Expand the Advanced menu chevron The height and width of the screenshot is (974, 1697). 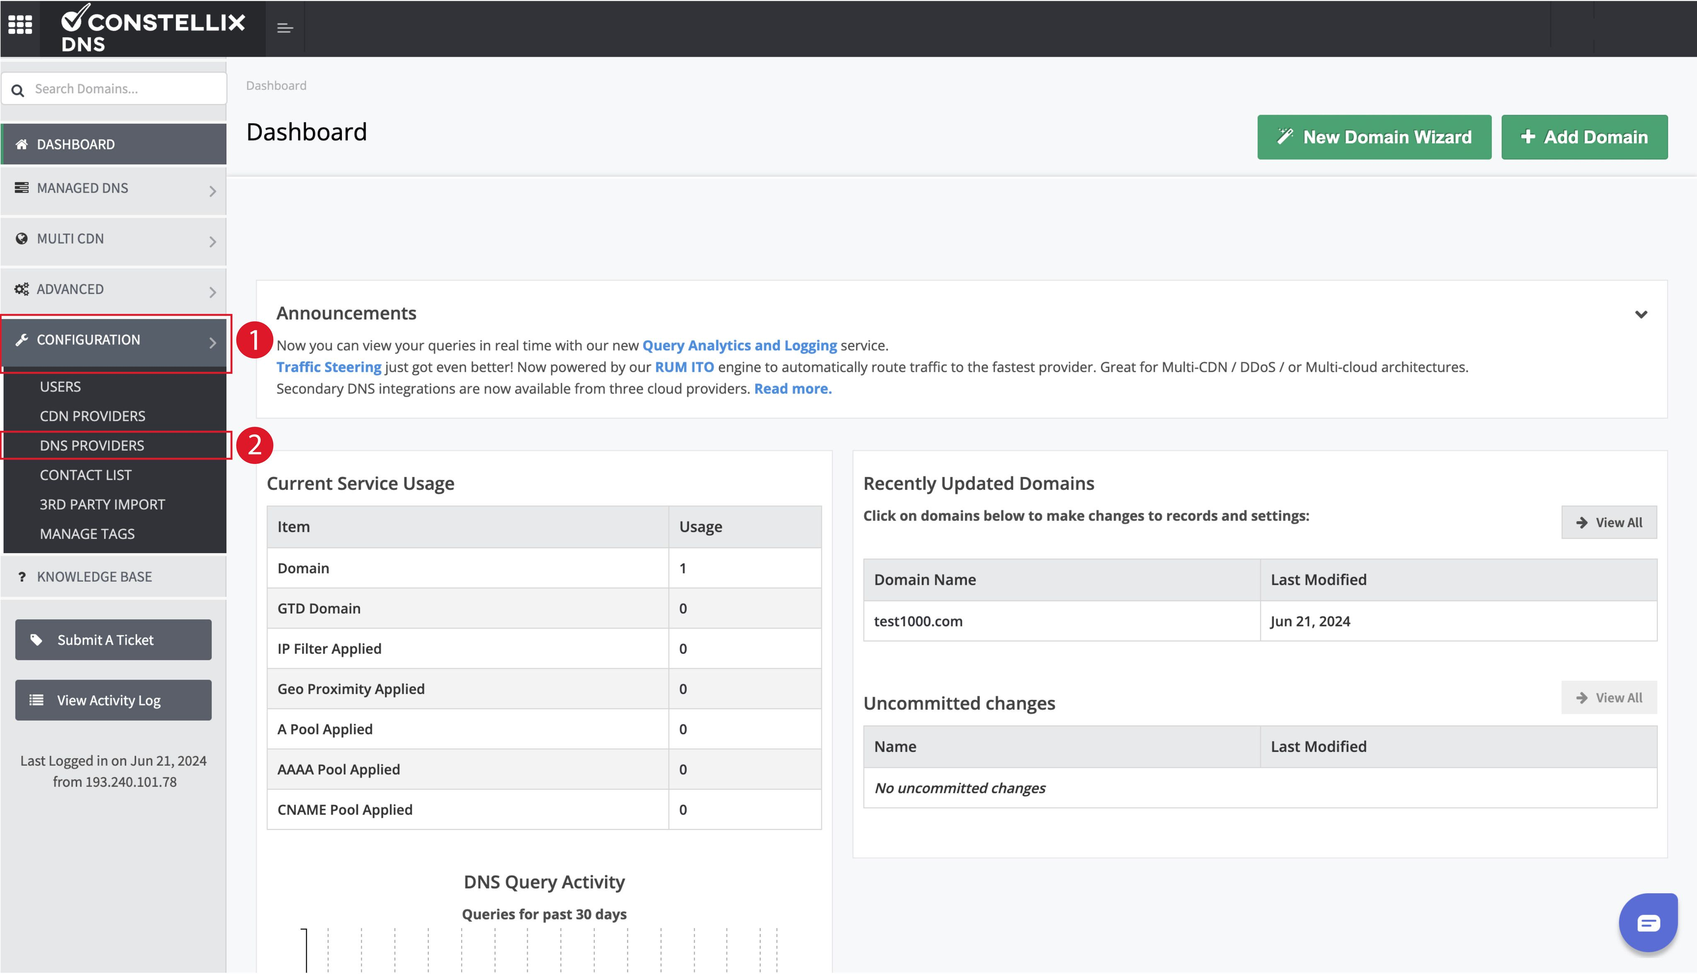point(212,292)
